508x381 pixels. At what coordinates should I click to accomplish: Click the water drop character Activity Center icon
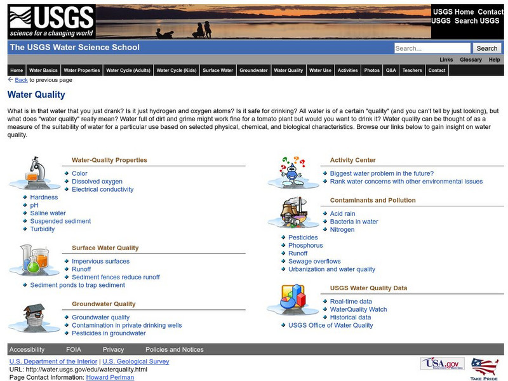click(x=293, y=172)
